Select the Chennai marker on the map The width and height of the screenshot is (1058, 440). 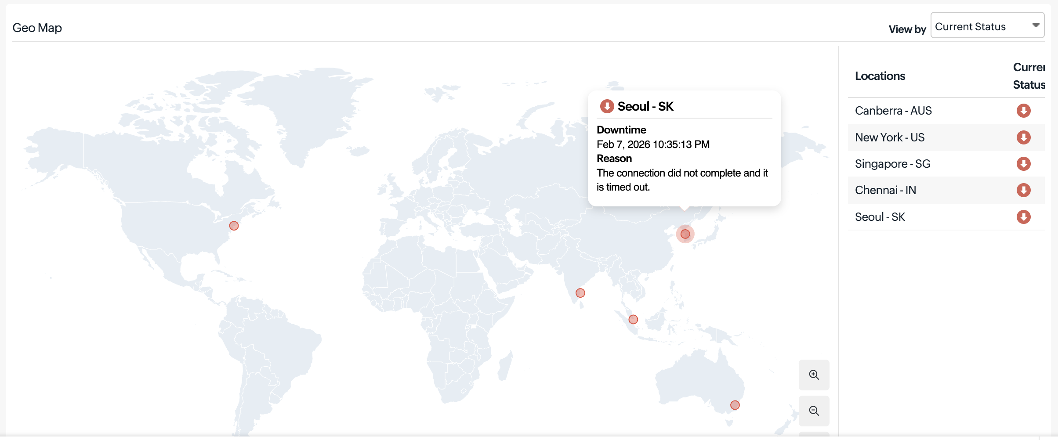point(580,293)
